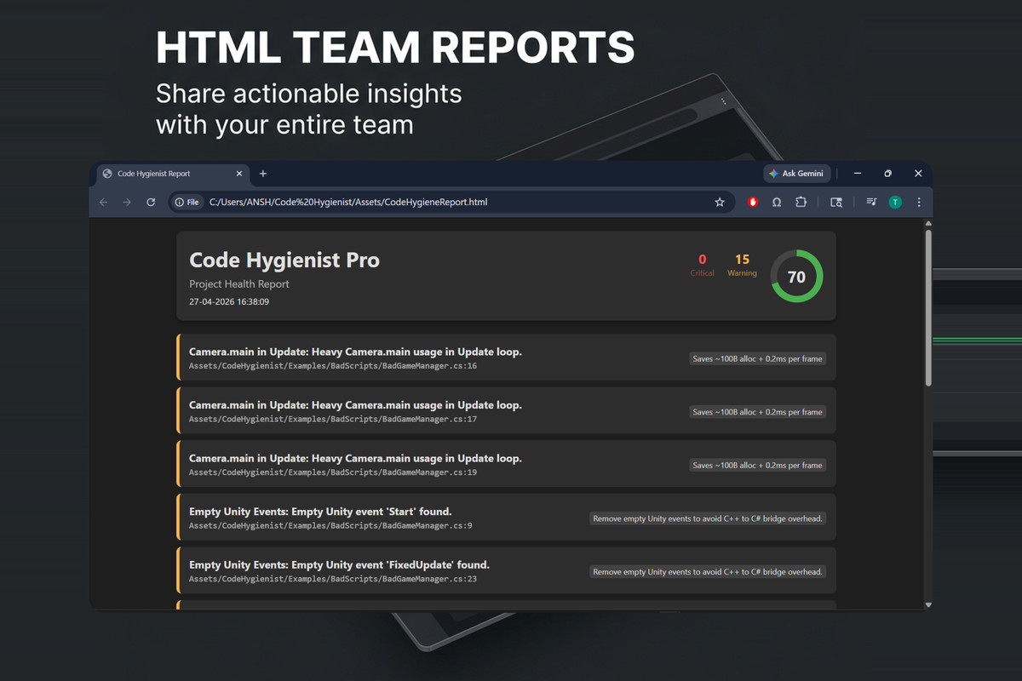Image resolution: width=1022 pixels, height=681 pixels.
Task: Click savings badge on the cs:16 row
Action: coord(757,358)
